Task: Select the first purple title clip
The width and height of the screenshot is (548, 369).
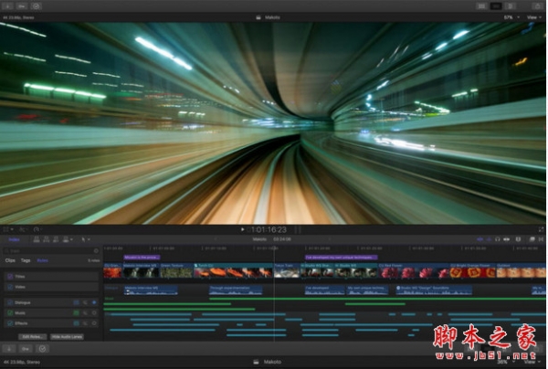Action: [142, 258]
